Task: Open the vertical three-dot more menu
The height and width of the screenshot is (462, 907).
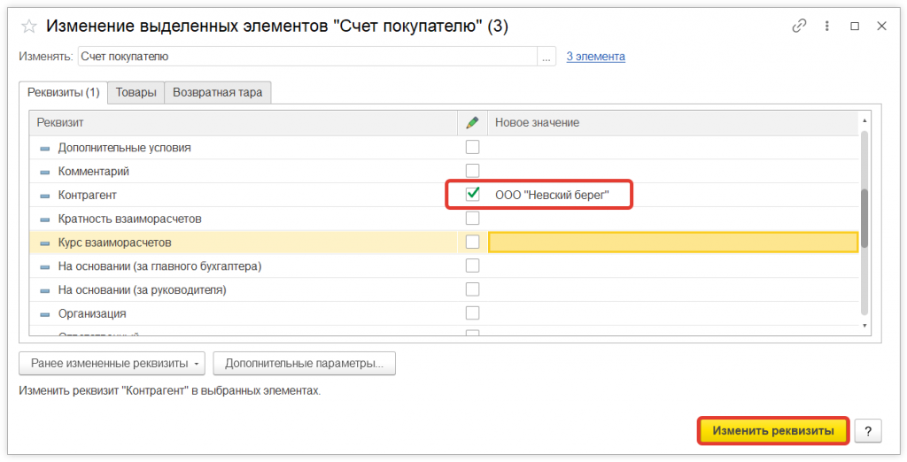Action: 827,27
